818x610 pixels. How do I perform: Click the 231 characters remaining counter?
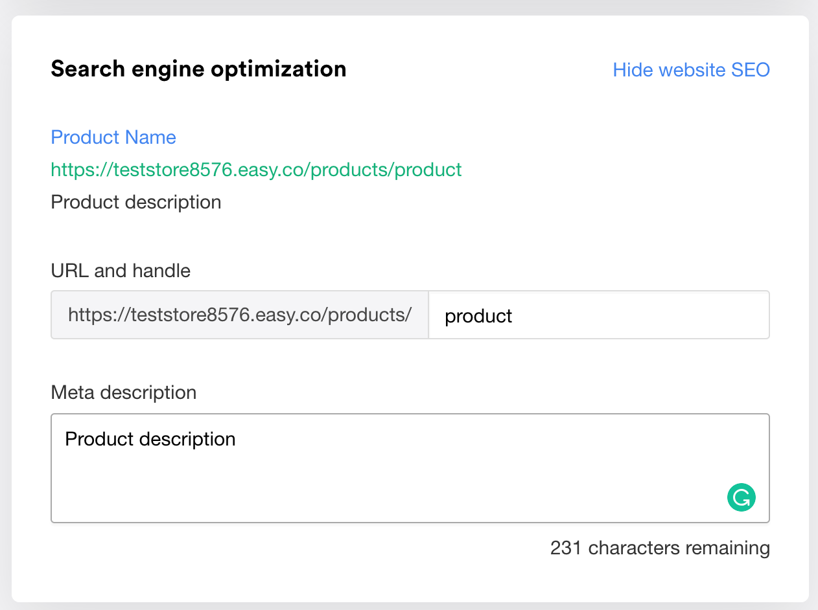660,548
